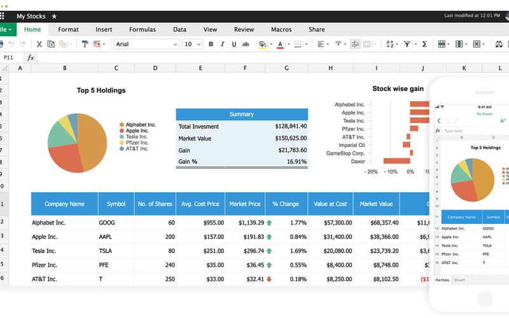Image resolution: width=509 pixels, height=318 pixels.
Task: Tap the text format A icon on the phone
Action: point(503,121)
